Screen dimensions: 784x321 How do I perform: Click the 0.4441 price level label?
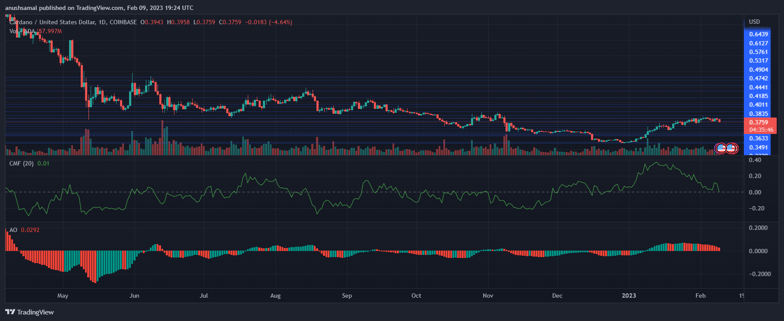pyautogui.click(x=759, y=87)
